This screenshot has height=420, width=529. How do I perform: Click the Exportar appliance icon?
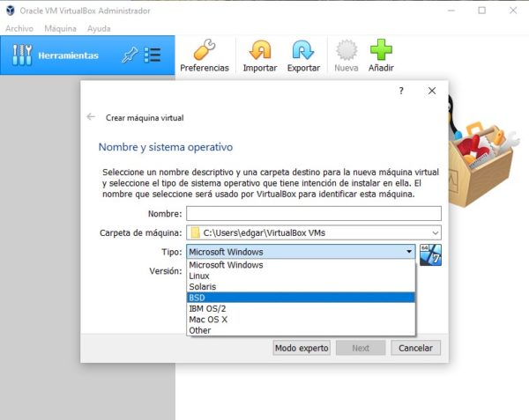[303, 50]
